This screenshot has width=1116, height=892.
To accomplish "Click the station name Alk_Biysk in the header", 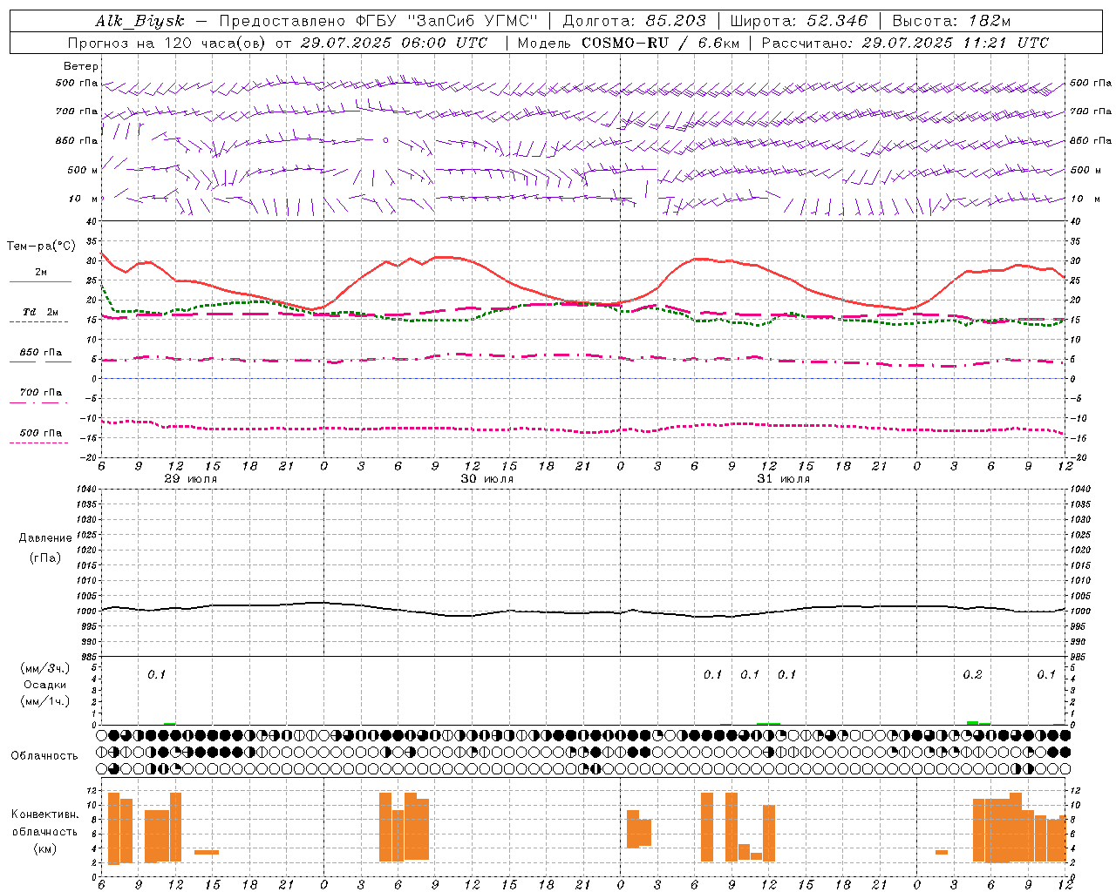I will [139, 21].
